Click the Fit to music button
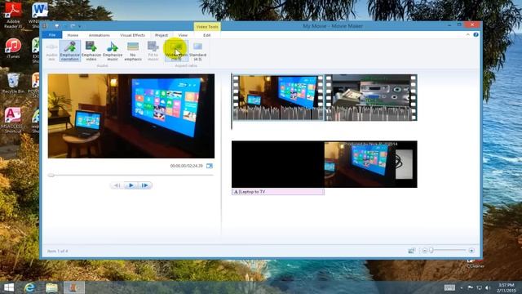 coord(153,51)
